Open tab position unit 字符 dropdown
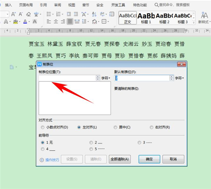 (105, 78)
